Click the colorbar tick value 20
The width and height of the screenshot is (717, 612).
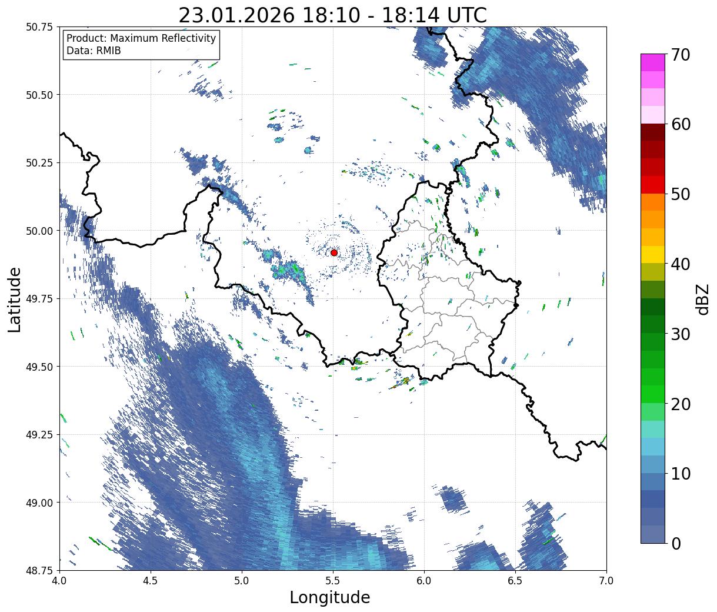(x=681, y=404)
